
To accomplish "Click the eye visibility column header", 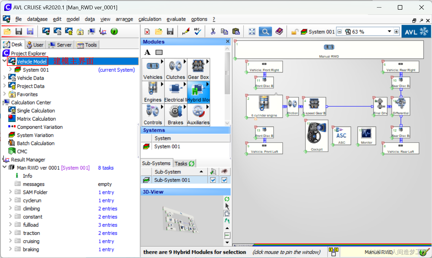I will coord(224,172).
